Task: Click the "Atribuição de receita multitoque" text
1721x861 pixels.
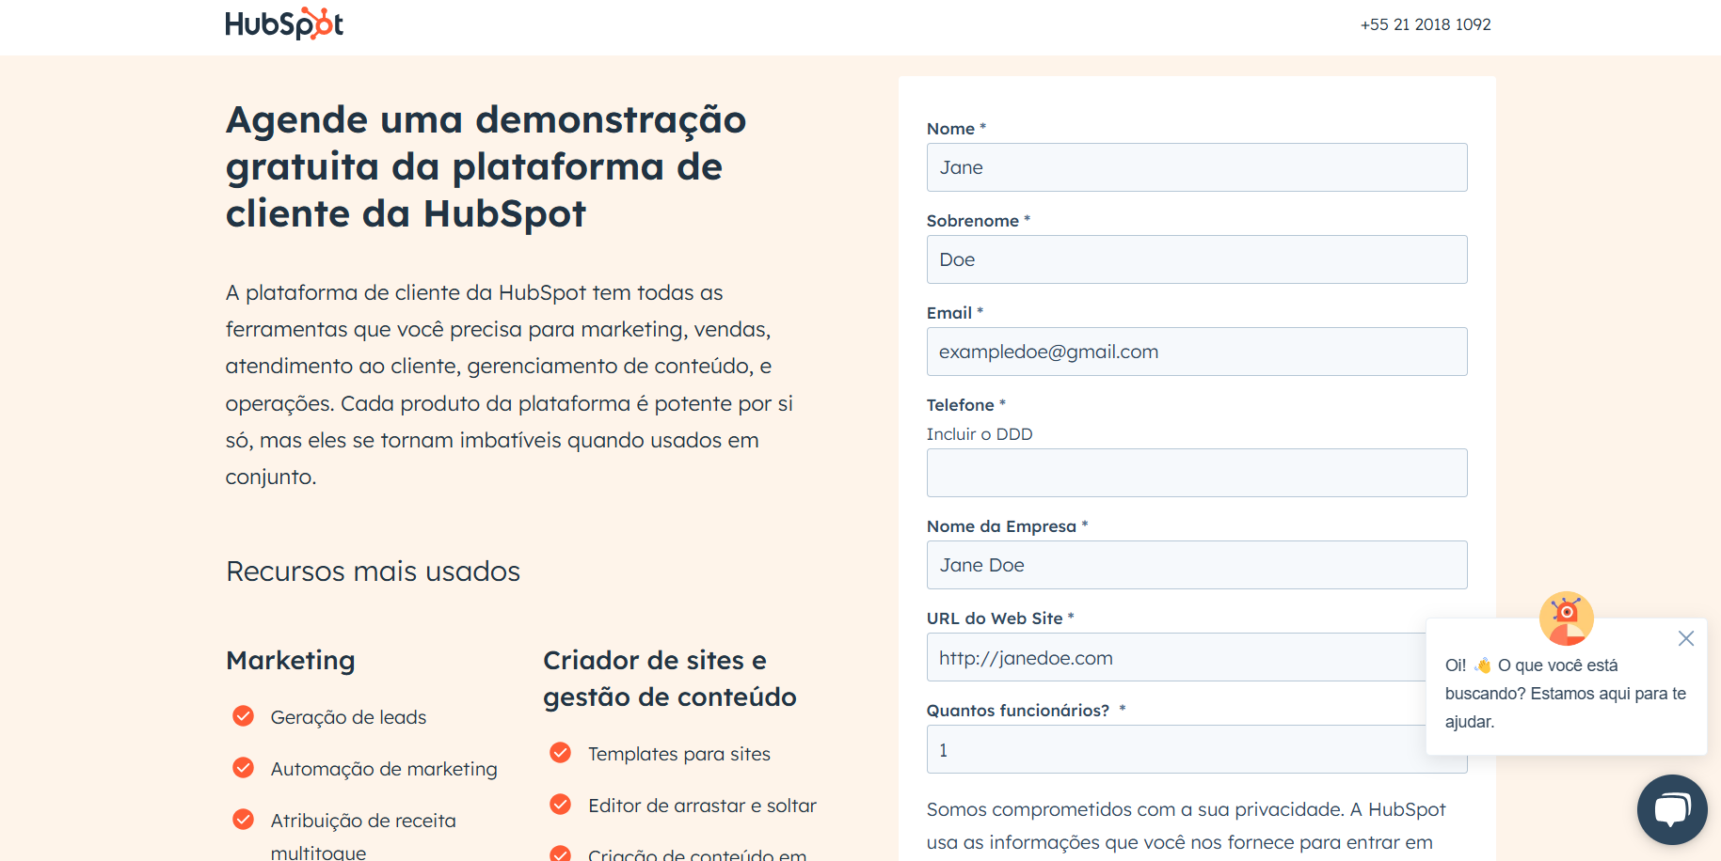Action: pos(363,837)
